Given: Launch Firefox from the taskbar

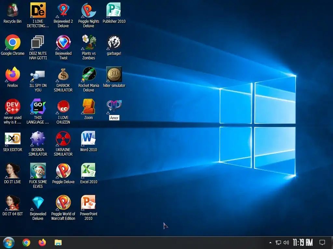Looking at the screenshot, I should tap(42, 243).
